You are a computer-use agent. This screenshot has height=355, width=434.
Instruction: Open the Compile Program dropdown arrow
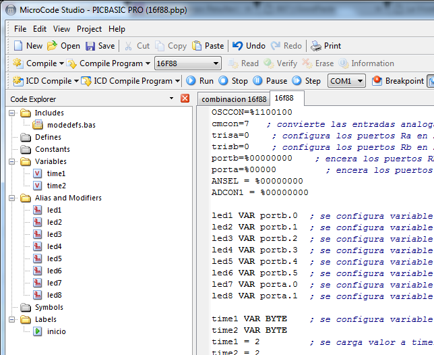point(148,63)
